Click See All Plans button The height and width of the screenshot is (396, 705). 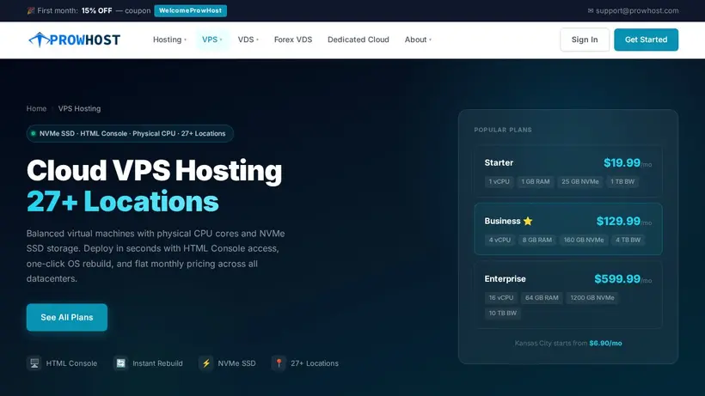(67, 318)
